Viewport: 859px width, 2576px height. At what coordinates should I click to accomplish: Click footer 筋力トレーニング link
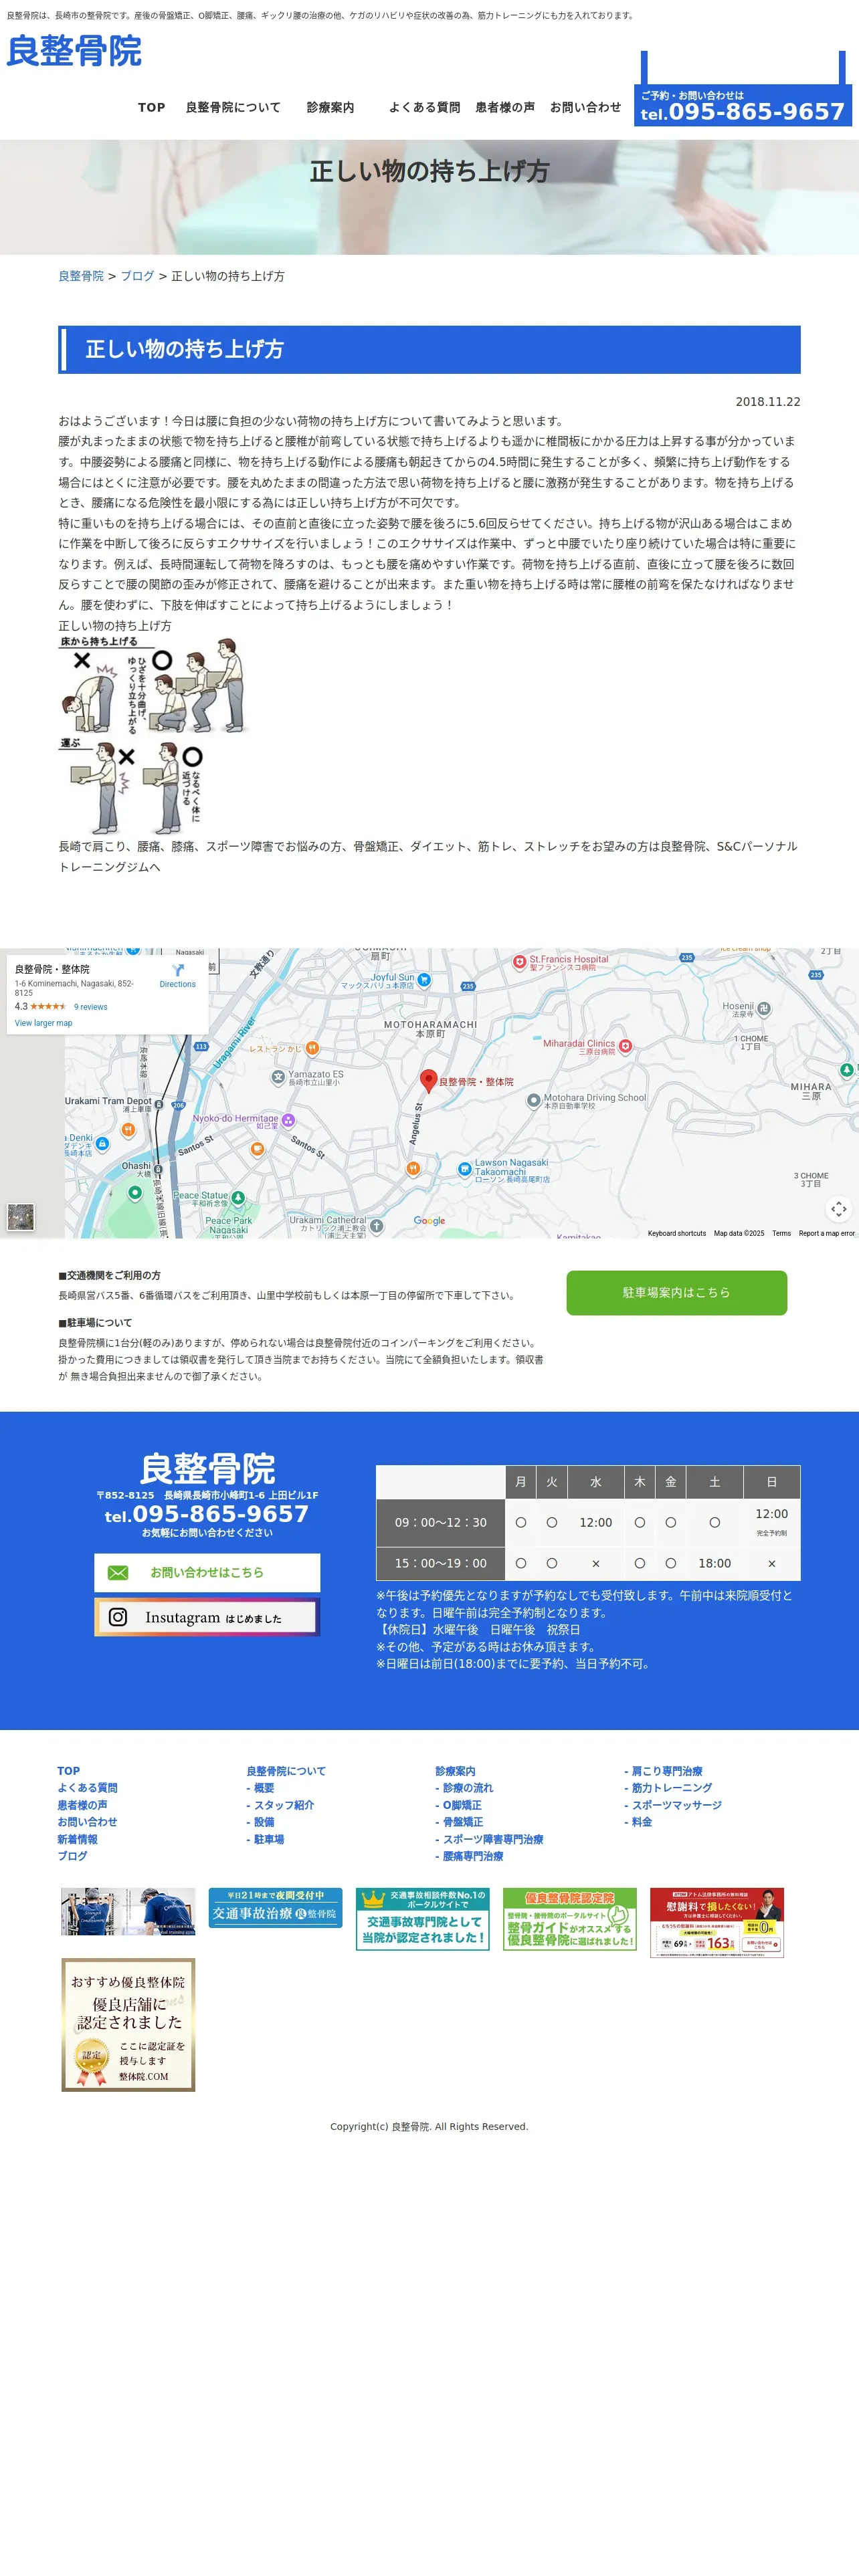(x=668, y=1787)
